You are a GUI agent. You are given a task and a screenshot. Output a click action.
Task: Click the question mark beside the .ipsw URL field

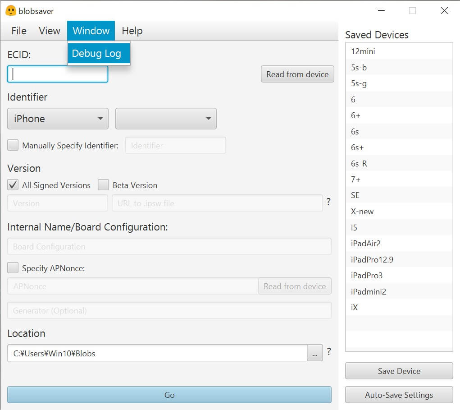coord(329,202)
